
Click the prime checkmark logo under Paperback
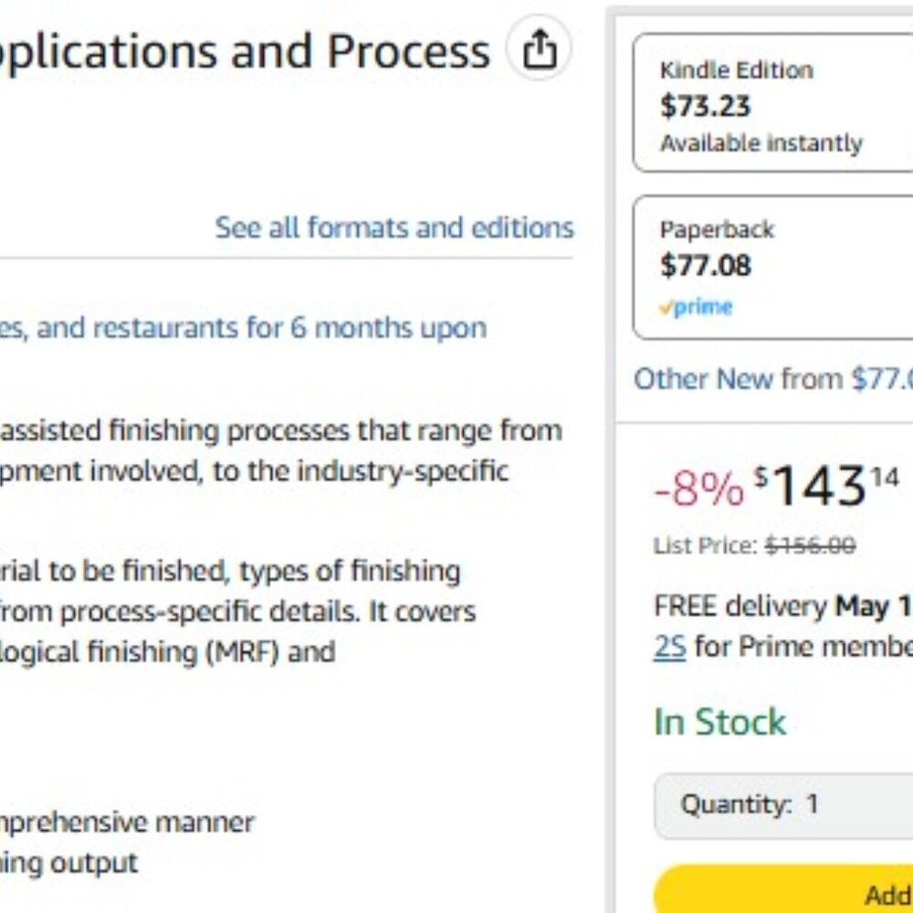point(696,306)
